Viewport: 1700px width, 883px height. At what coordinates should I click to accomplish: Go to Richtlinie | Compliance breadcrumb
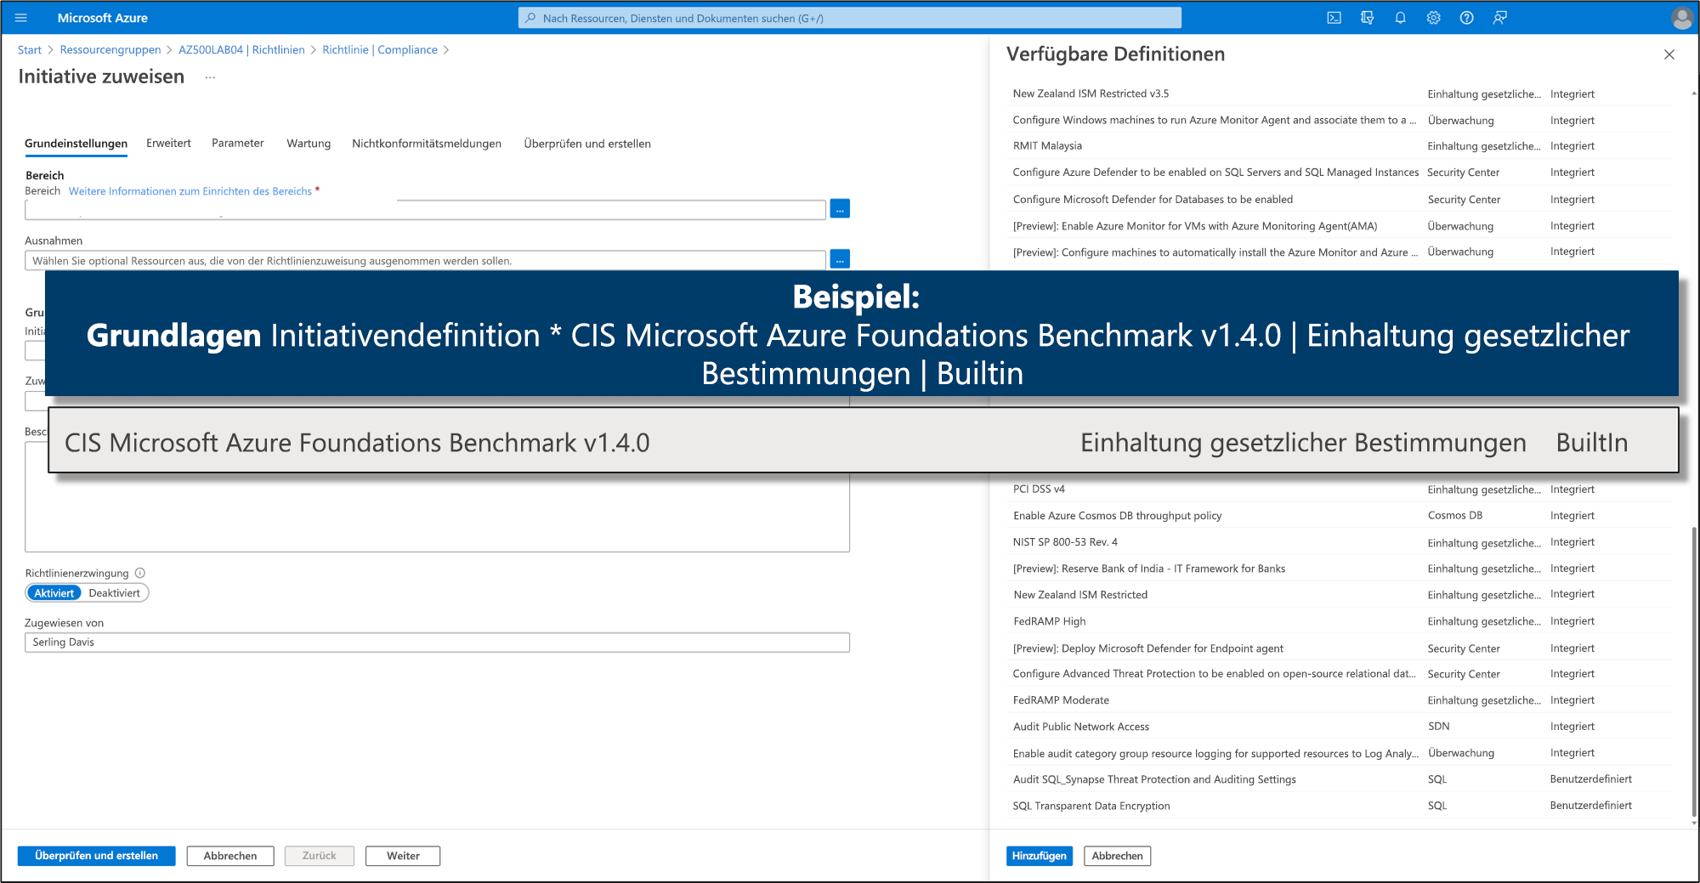point(380,50)
